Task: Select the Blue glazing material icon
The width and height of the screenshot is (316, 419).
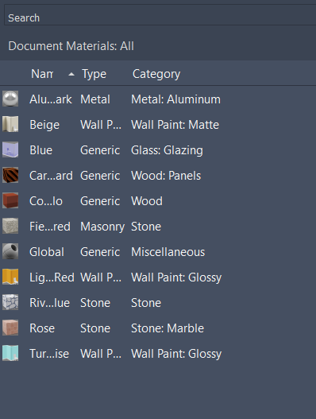Action: (x=10, y=149)
